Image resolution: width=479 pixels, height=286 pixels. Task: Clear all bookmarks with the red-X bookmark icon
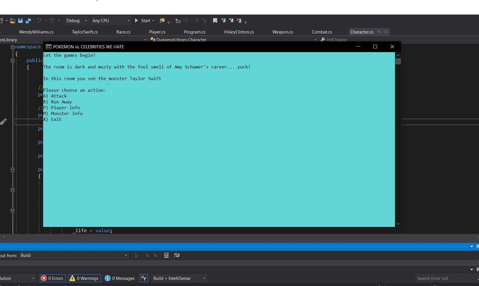pyautogui.click(x=239, y=21)
